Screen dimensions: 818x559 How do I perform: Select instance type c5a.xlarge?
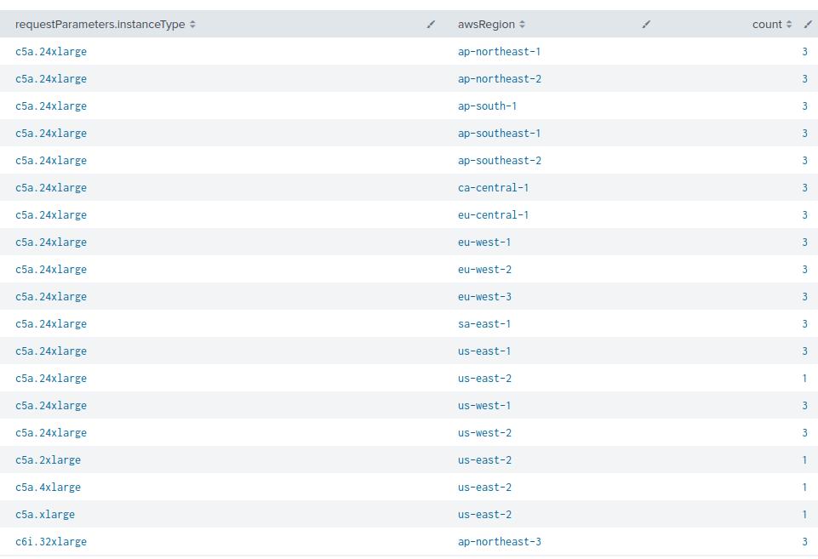[x=45, y=514]
